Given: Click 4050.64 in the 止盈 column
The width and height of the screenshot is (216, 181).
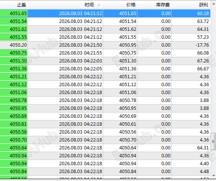Looking at the screenshot, I should tap(18, 148).
